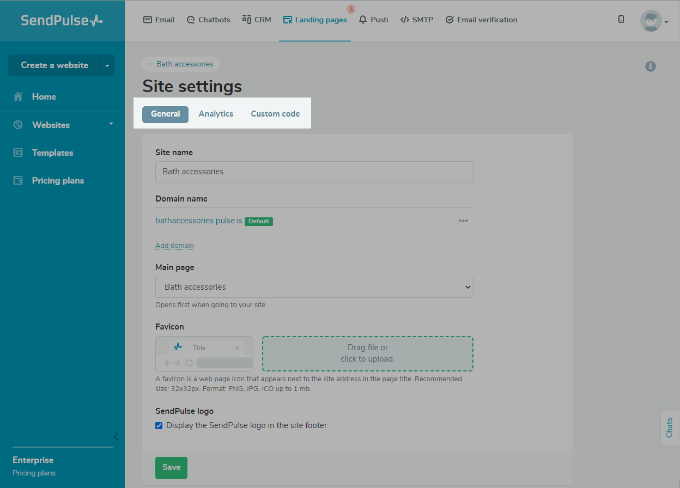Open the Chats side panel
The width and height of the screenshot is (680, 488).
(x=670, y=428)
